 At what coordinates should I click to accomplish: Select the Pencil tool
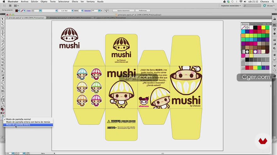coord(3,47)
